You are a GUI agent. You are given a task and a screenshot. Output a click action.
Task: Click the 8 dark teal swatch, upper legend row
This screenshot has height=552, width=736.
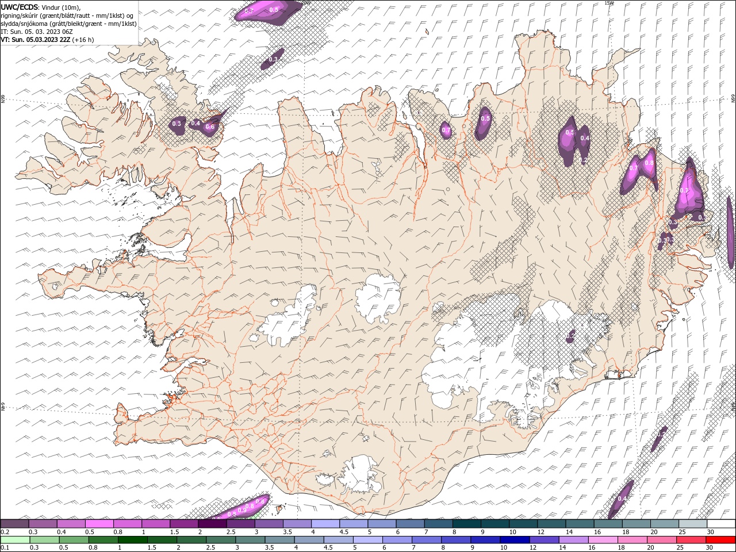point(467,524)
